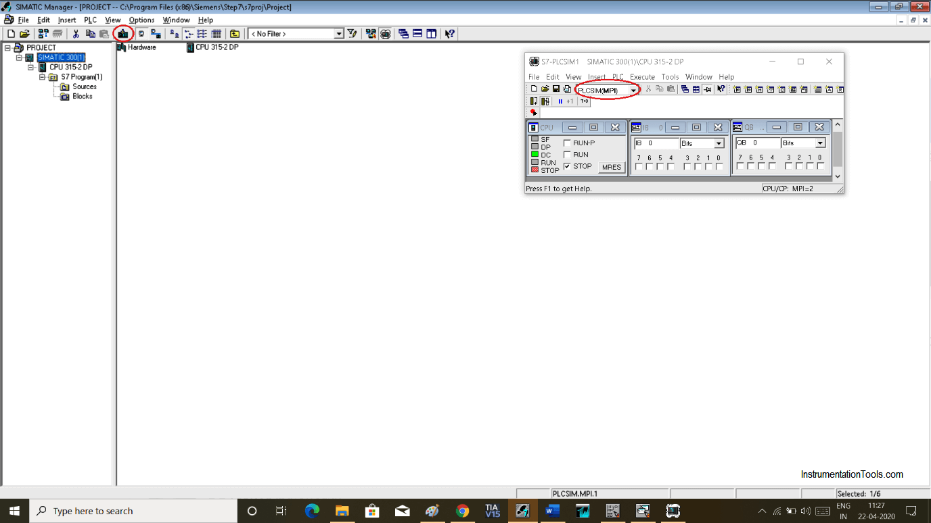931x523 pixels.
Task: Click Pause icon in PLCSIM scan toolbar
Action: pos(560,101)
